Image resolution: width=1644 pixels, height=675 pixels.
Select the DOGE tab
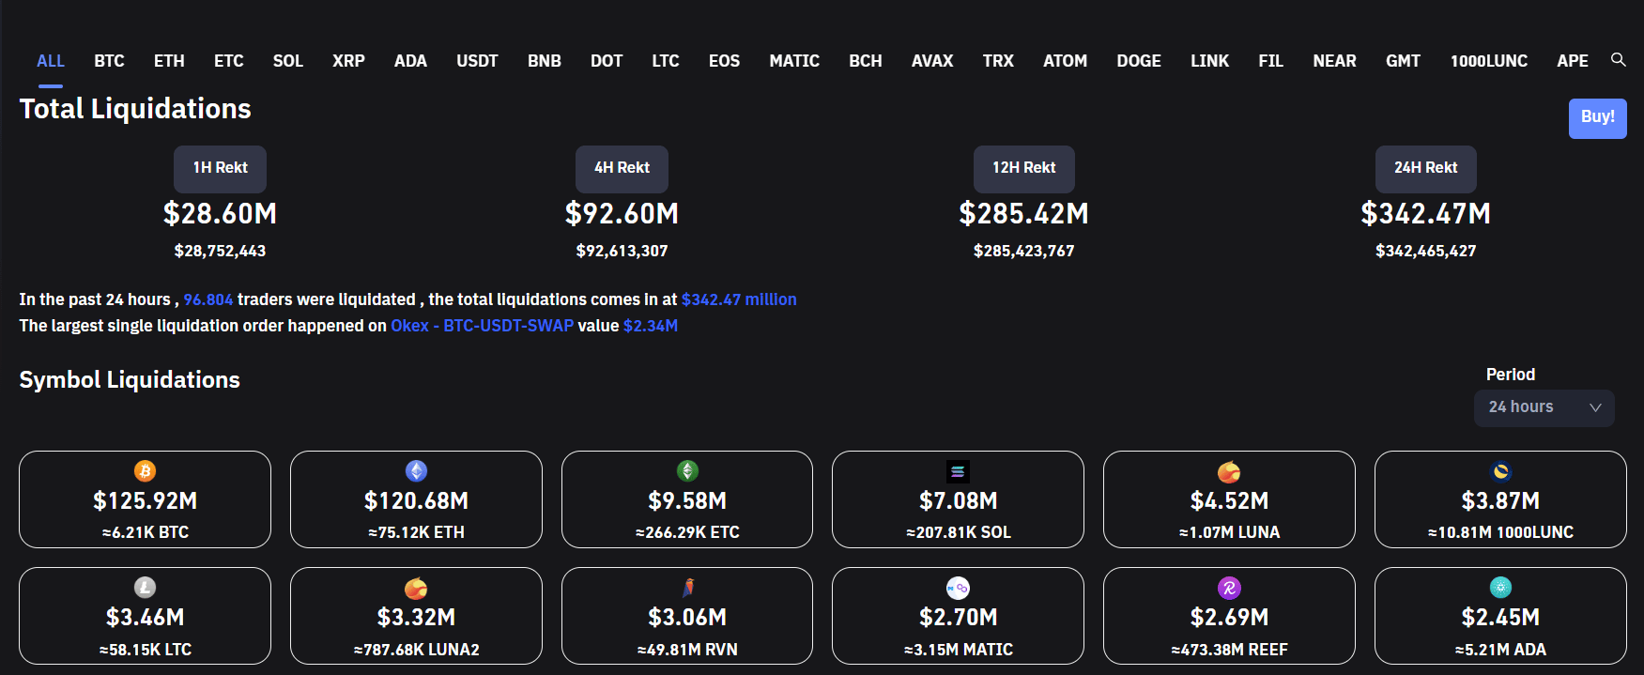pyautogui.click(x=1138, y=61)
